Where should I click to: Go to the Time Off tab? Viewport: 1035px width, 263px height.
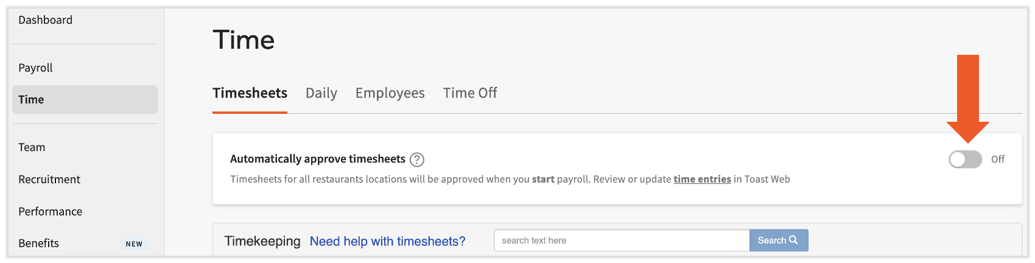click(470, 93)
